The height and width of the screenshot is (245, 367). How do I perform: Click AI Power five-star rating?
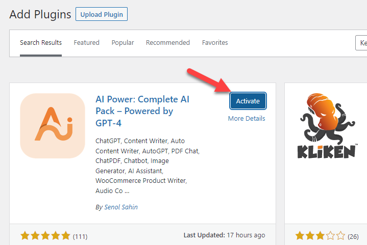pos(45,236)
